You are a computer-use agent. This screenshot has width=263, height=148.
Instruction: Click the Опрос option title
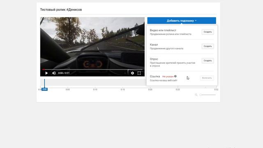[154, 59]
